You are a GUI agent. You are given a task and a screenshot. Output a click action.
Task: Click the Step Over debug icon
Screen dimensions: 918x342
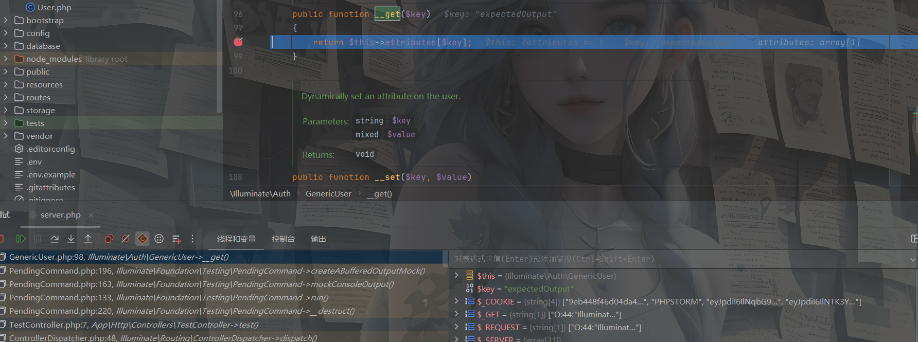click(55, 239)
